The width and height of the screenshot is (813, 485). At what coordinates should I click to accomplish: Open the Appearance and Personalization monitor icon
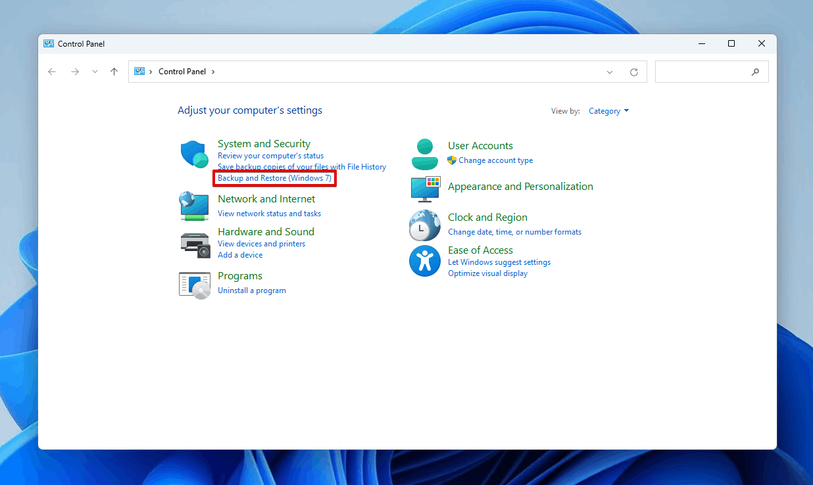[x=426, y=189]
